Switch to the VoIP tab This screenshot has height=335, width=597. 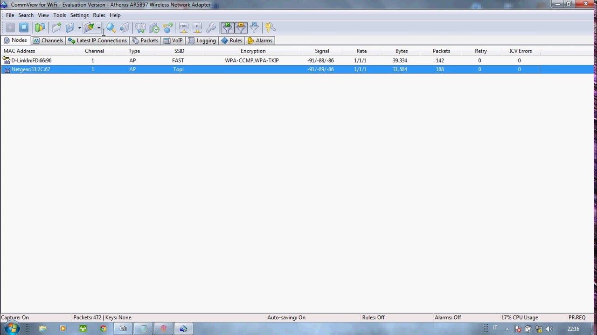point(173,40)
